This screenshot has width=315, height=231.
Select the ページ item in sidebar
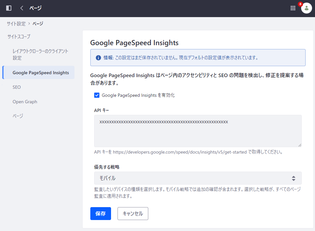[x=18, y=116]
